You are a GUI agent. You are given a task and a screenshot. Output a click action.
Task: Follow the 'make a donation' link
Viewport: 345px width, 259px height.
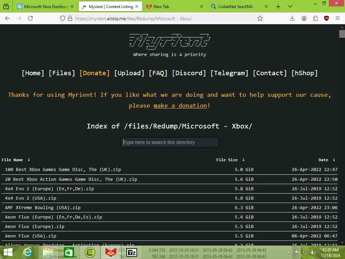click(180, 106)
